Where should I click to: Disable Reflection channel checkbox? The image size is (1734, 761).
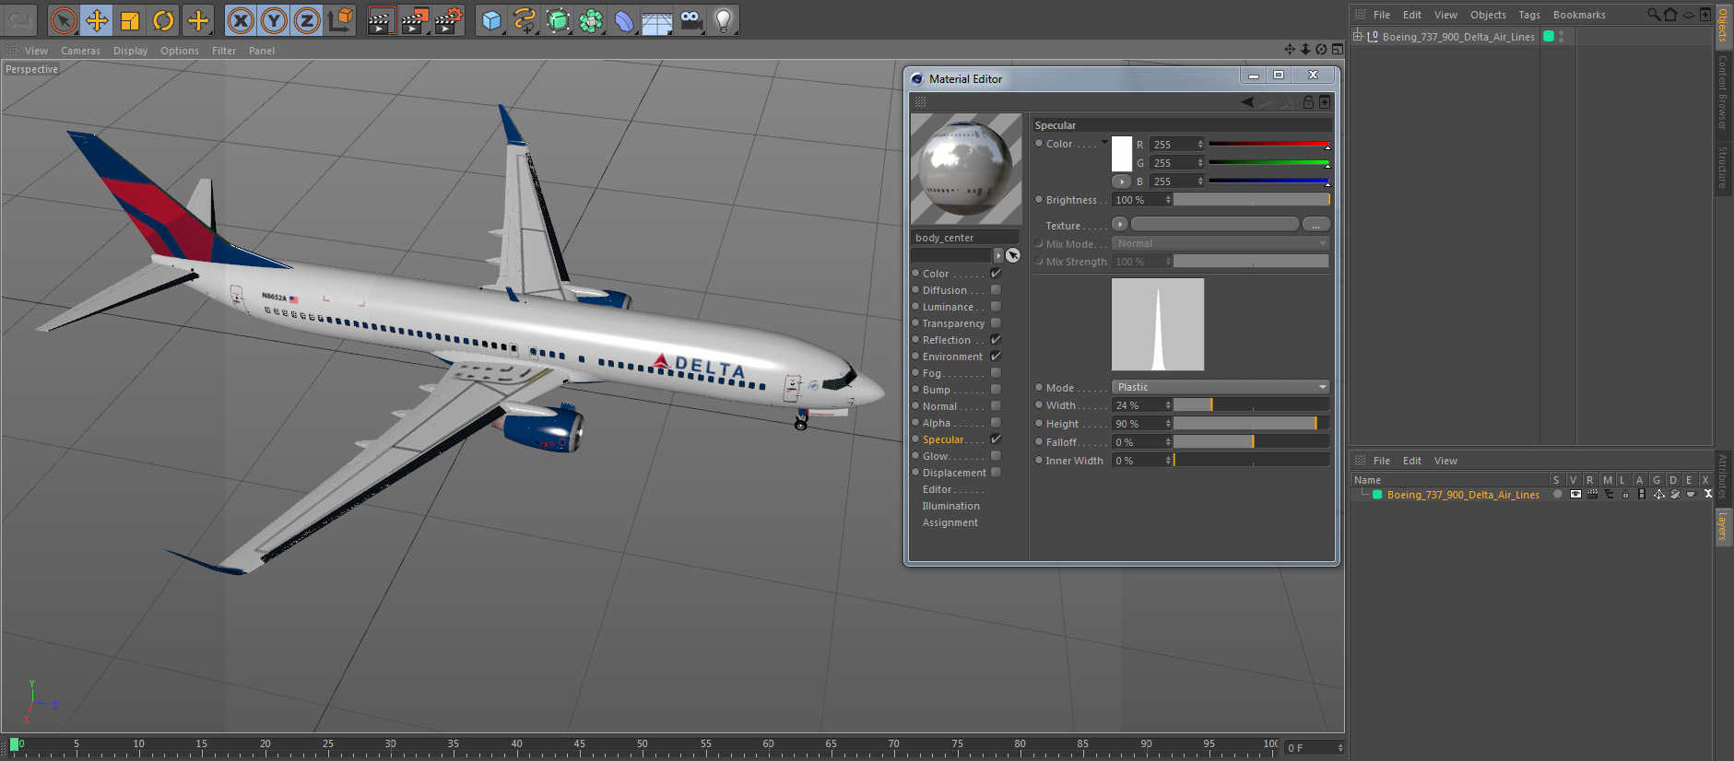coord(996,340)
